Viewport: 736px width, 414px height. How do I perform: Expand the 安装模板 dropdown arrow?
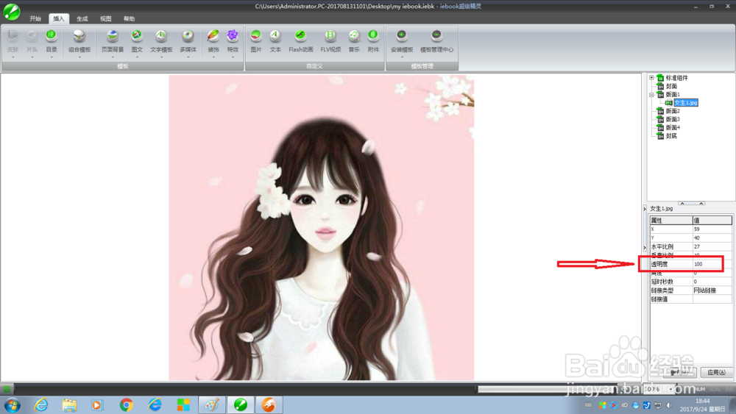click(x=402, y=57)
